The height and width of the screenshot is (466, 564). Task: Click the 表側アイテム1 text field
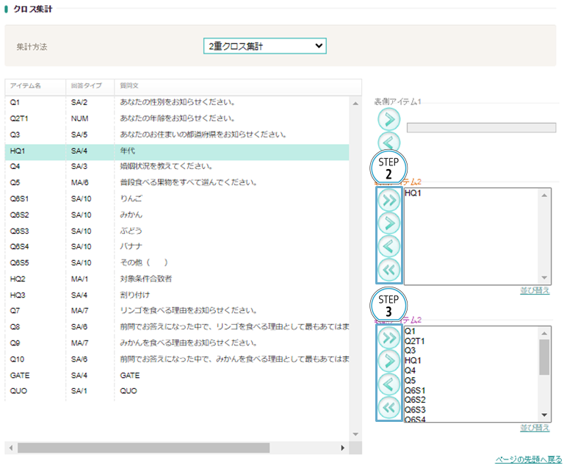[481, 127]
